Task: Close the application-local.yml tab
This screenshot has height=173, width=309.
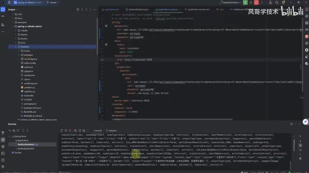Action: [180, 10]
